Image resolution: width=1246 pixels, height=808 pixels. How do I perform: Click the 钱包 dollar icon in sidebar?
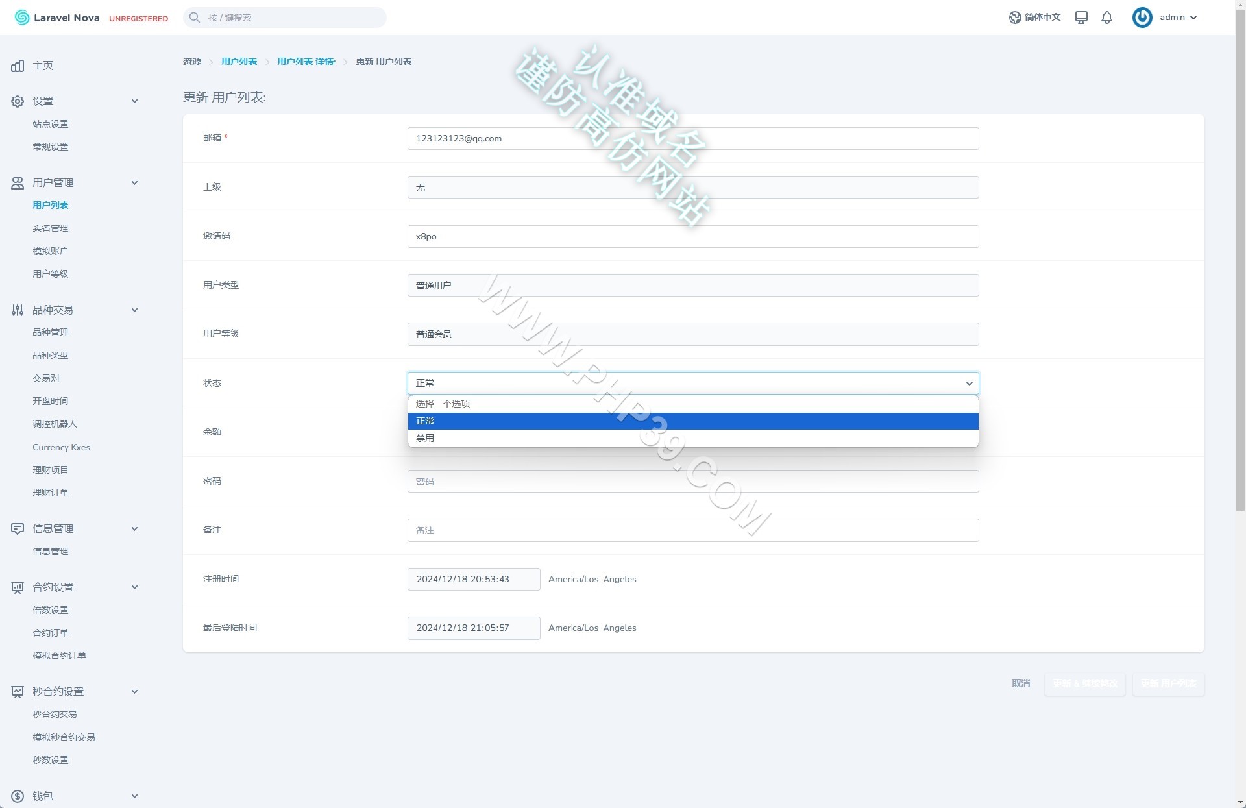pyautogui.click(x=18, y=796)
